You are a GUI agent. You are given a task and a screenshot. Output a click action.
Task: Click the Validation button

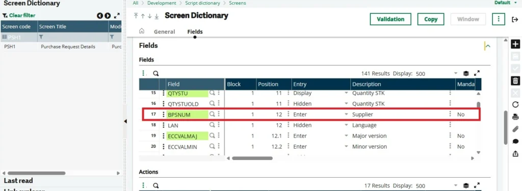click(390, 19)
